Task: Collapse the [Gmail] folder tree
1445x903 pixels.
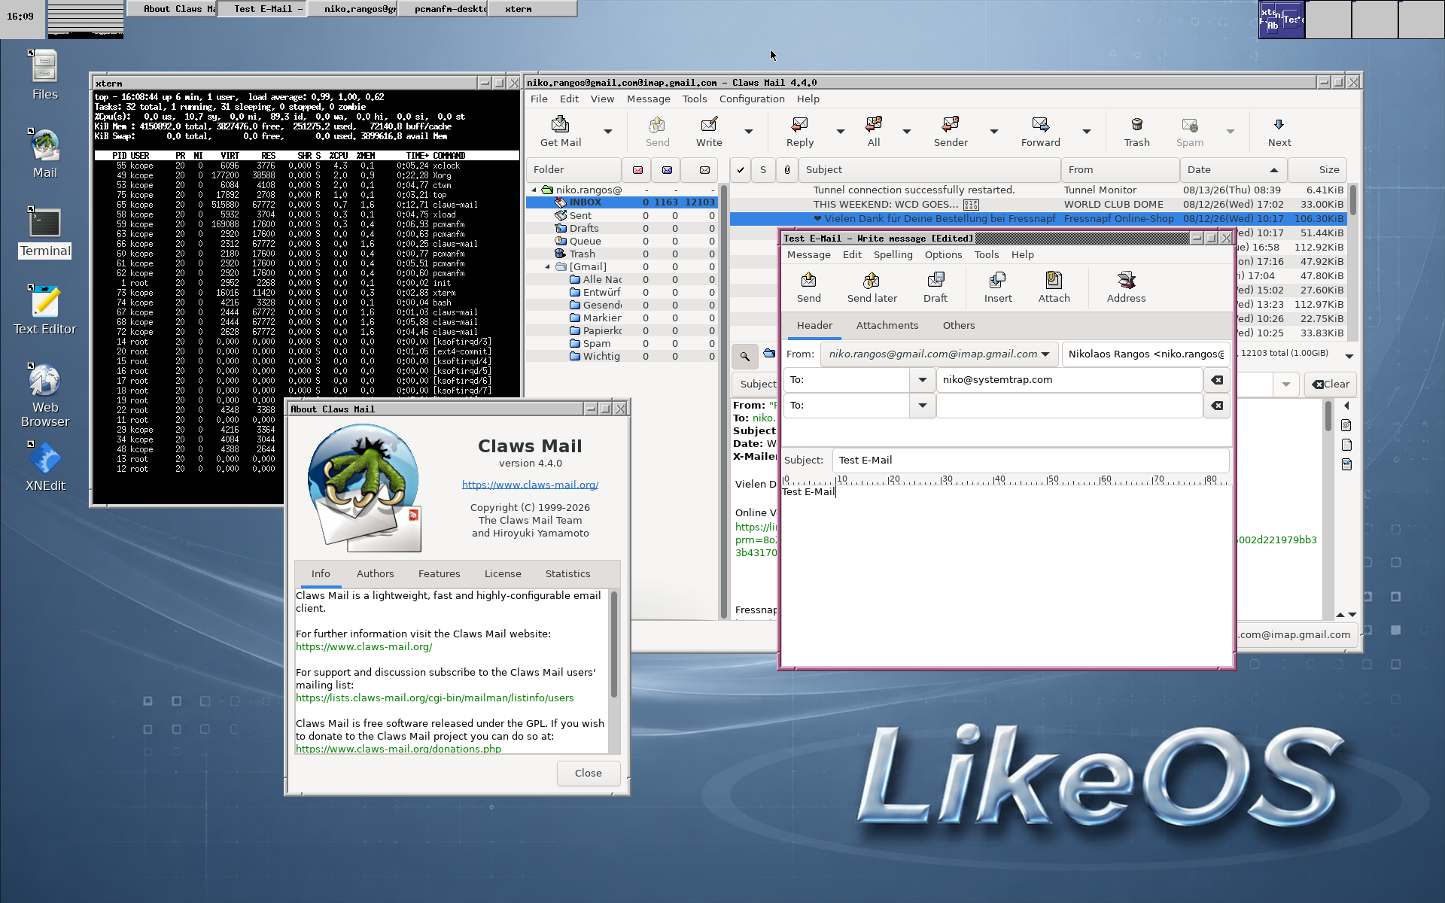Action: (548, 267)
